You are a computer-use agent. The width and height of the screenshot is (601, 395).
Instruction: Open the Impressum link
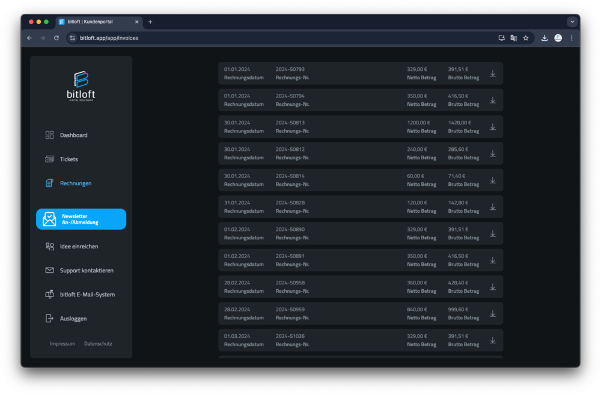click(x=63, y=344)
